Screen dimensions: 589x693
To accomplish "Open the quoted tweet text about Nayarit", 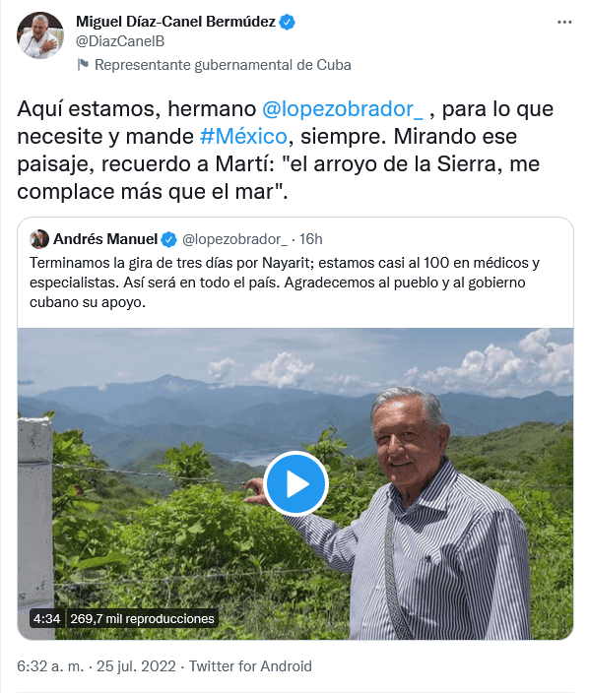I will pyautogui.click(x=285, y=283).
